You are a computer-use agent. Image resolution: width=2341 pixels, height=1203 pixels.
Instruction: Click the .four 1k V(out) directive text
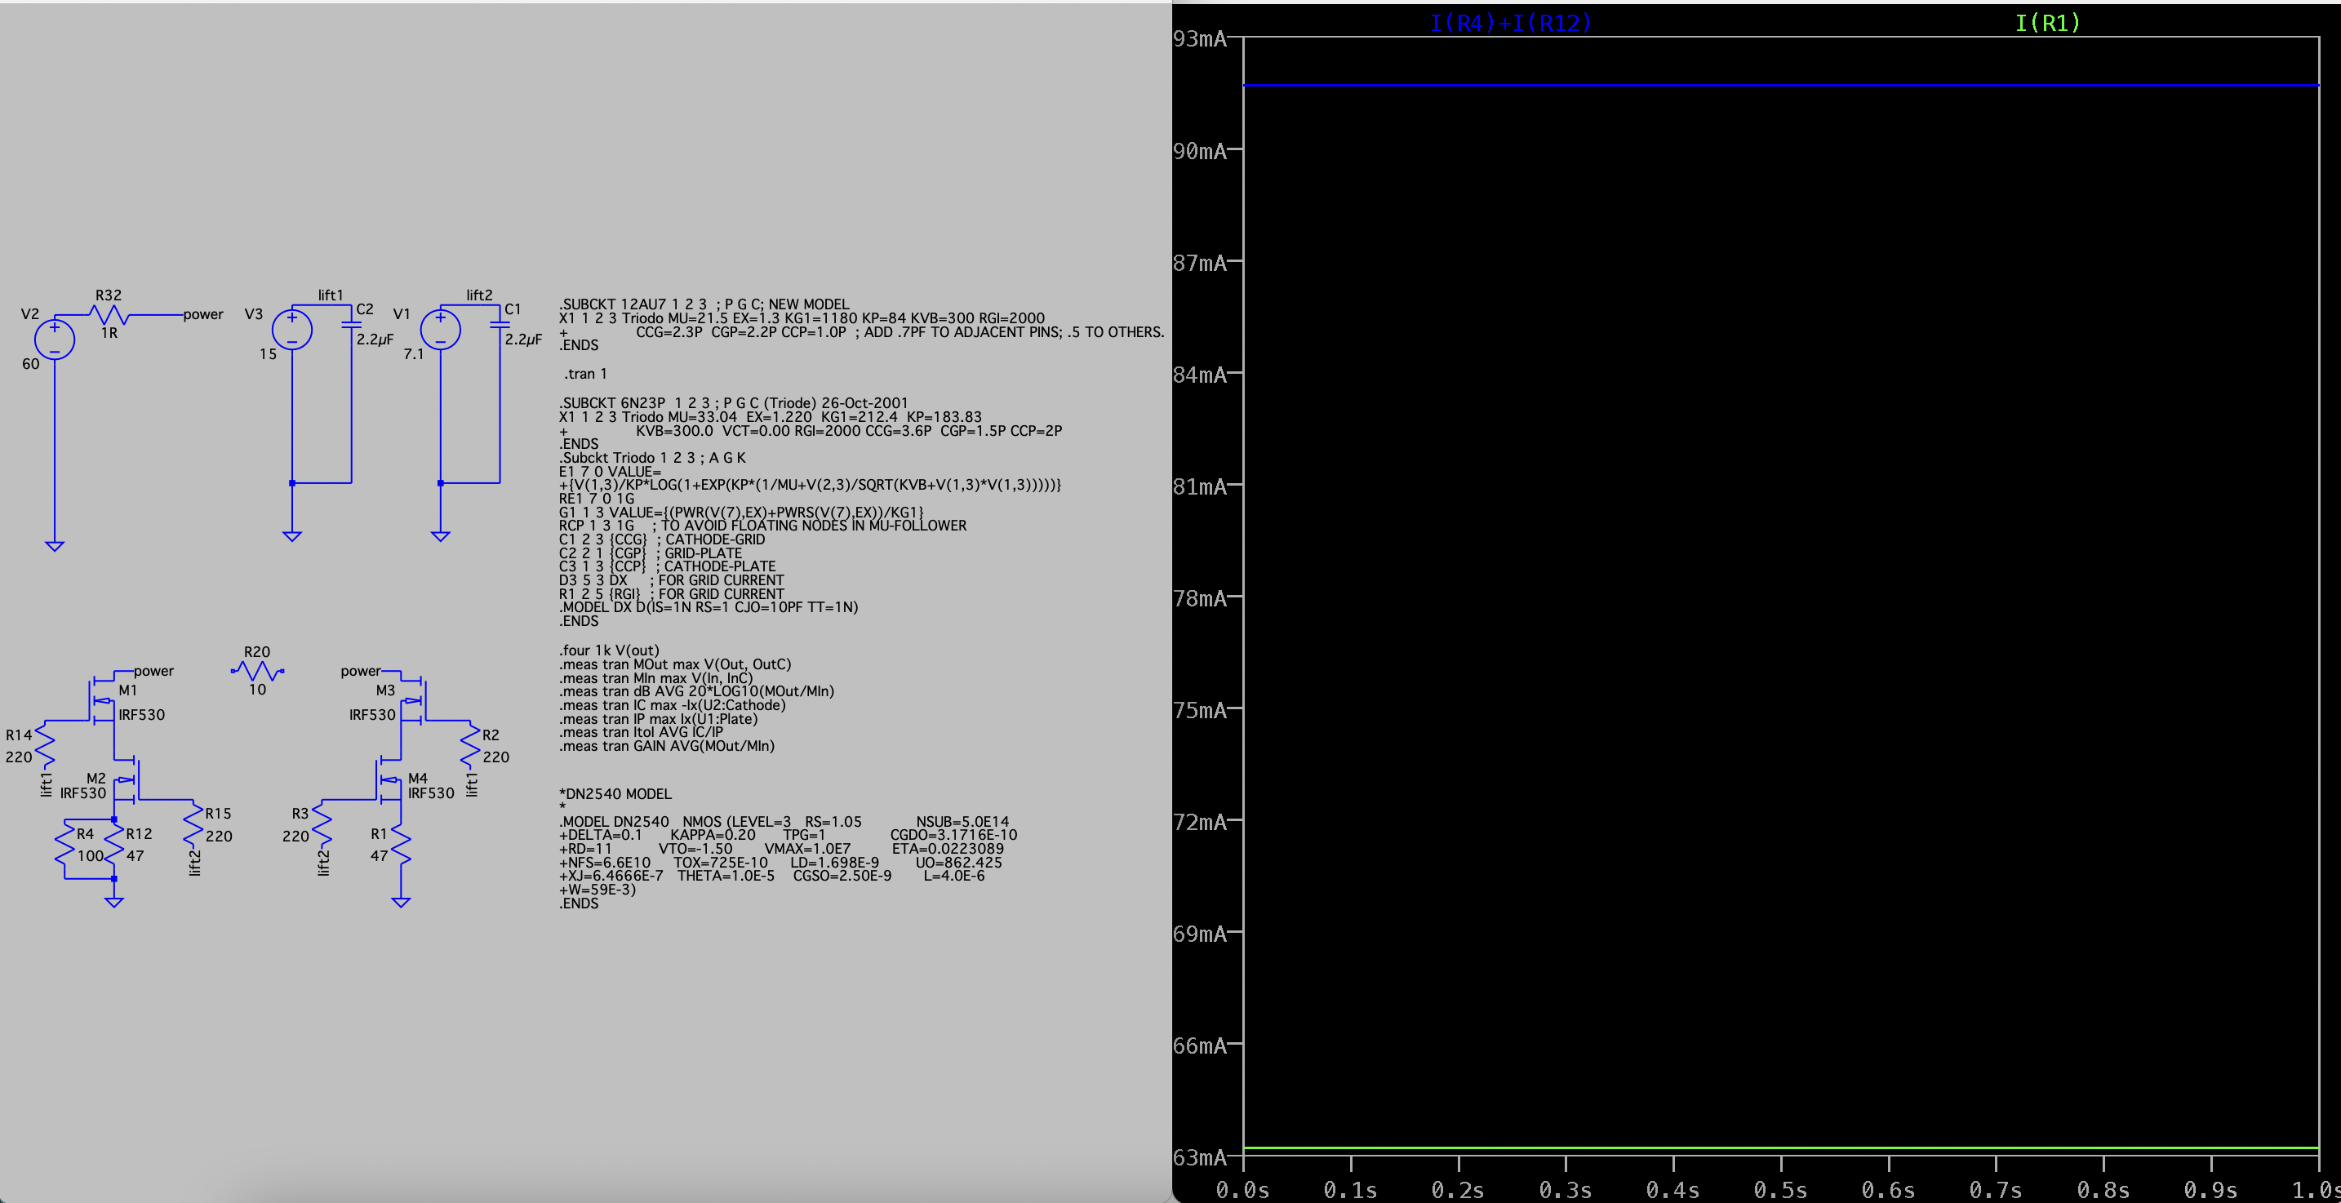(x=609, y=650)
